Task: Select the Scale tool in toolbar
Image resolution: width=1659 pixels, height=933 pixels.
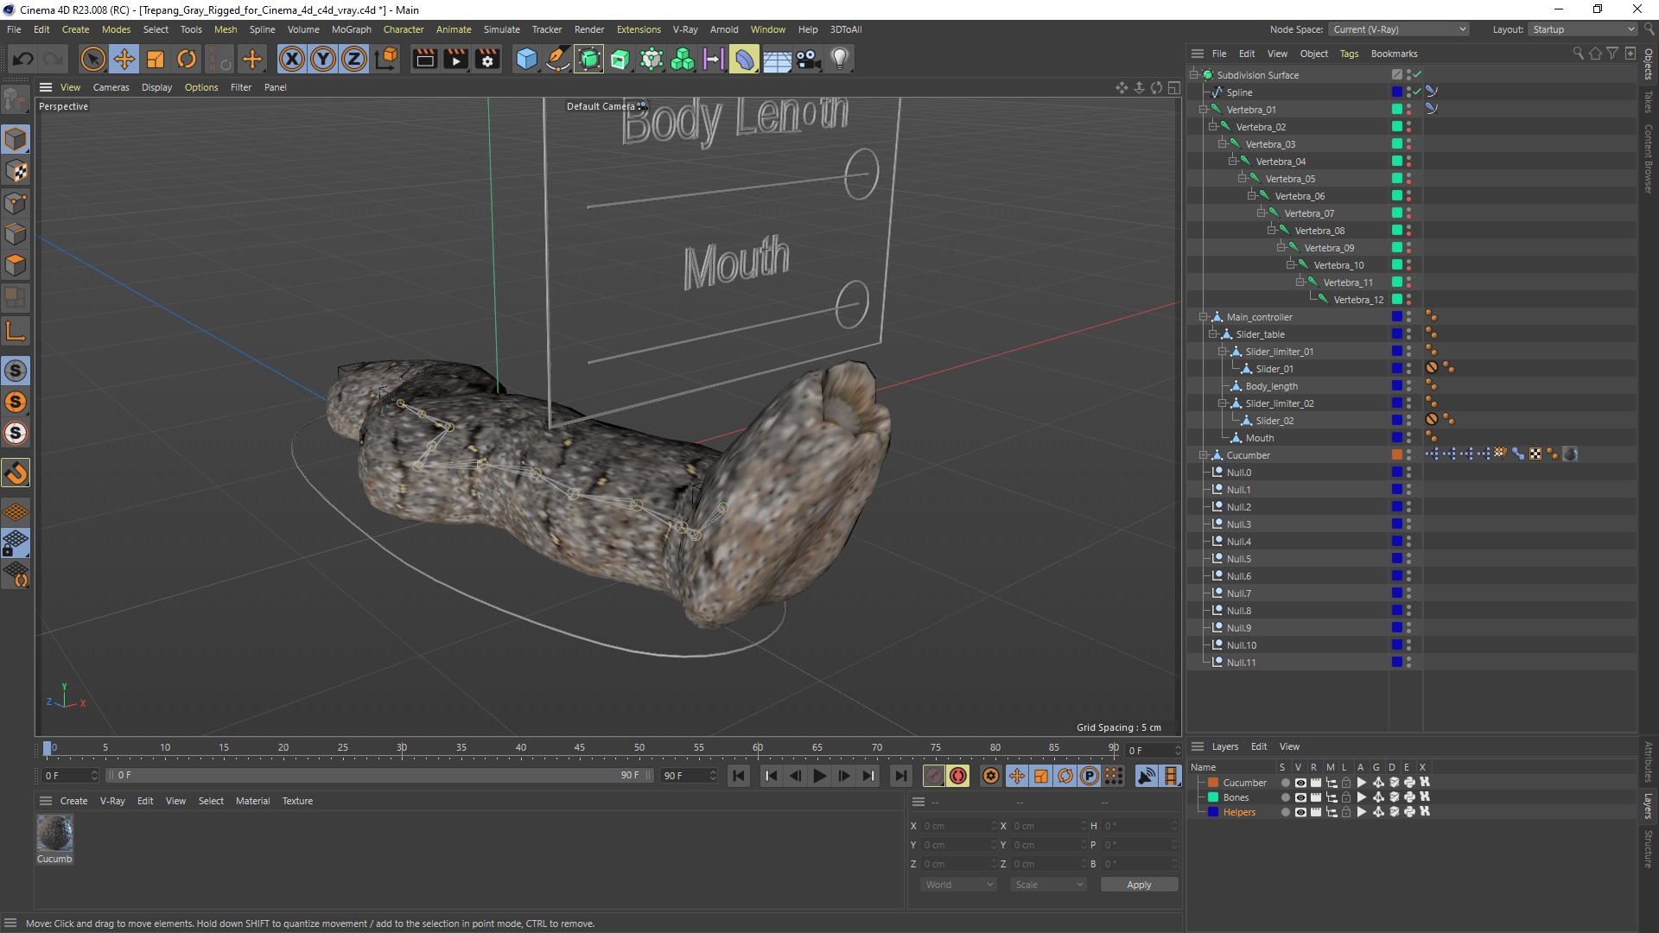Action: [x=155, y=58]
